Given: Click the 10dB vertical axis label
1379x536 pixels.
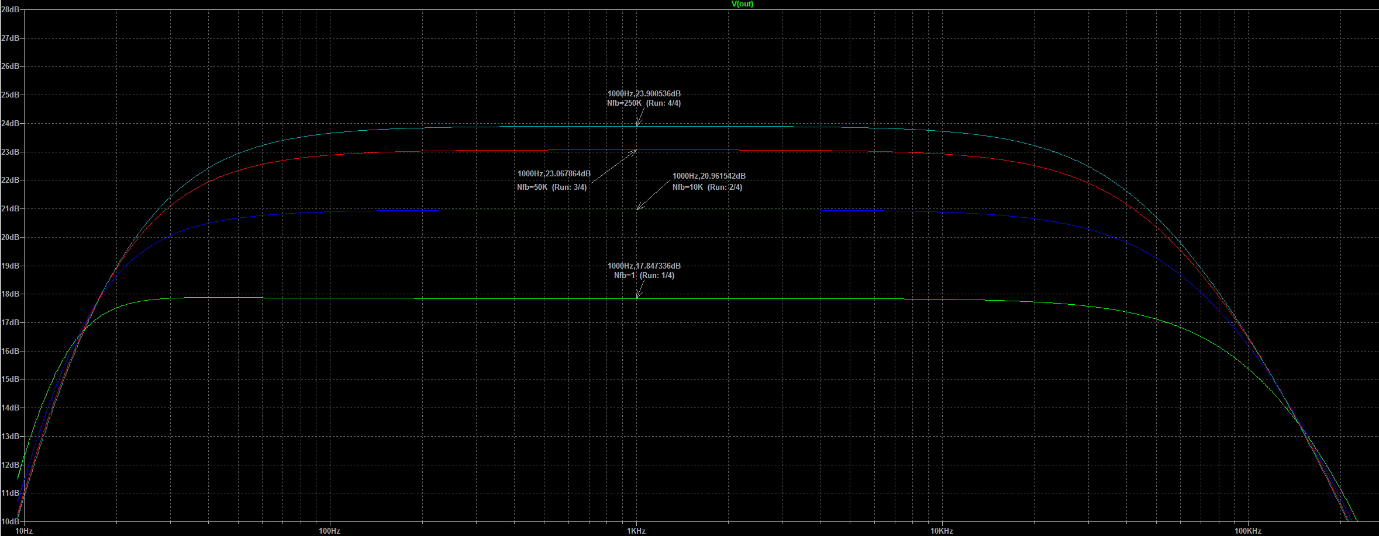Looking at the screenshot, I should click(x=10, y=521).
